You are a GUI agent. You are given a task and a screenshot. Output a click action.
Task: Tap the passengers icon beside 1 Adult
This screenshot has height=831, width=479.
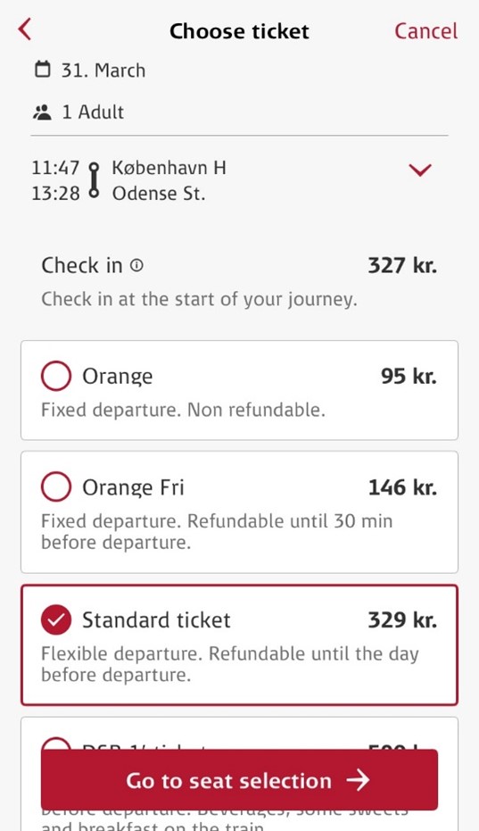pyautogui.click(x=43, y=112)
